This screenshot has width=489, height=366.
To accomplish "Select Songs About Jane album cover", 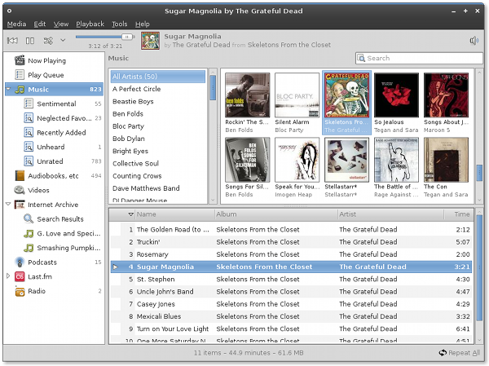I will pos(446,95).
